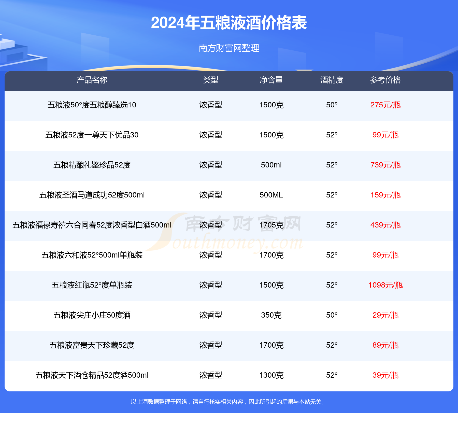
Task: Click 浓香型 in 五粮醇臻选10 row
Action: click(x=211, y=105)
